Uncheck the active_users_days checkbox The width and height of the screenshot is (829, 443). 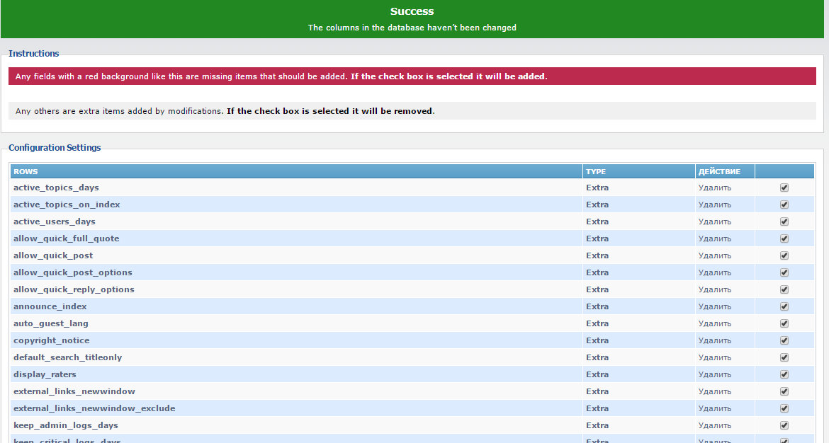pyautogui.click(x=784, y=221)
